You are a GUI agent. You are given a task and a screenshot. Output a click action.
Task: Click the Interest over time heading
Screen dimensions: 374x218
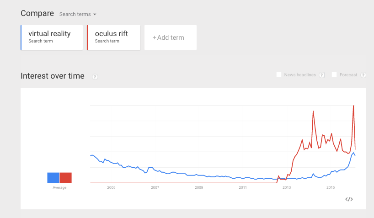(53, 76)
